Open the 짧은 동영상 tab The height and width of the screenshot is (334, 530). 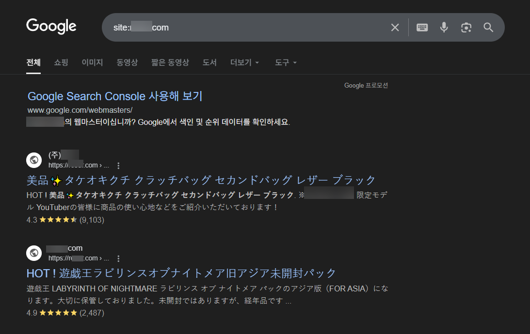click(x=170, y=62)
